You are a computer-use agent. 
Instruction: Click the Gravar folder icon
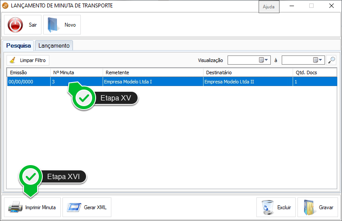point(309,207)
